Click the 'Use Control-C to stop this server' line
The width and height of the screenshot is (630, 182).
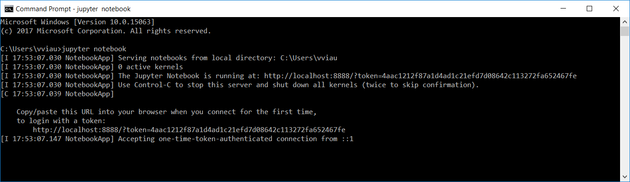298,85
